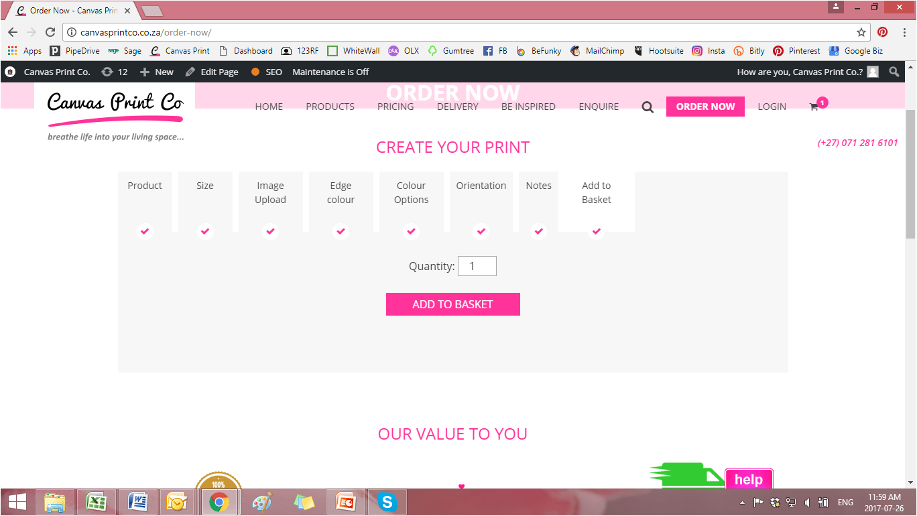Click into the Quantity input field
The width and height of the screenshot is (917, 516).
point(477,266)
